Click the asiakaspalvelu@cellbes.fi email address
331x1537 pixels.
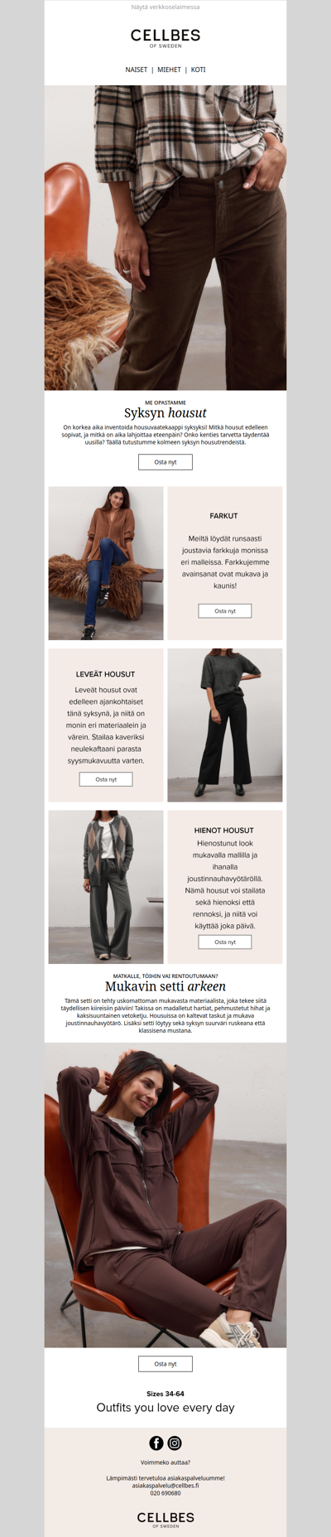click(165, 1486)
